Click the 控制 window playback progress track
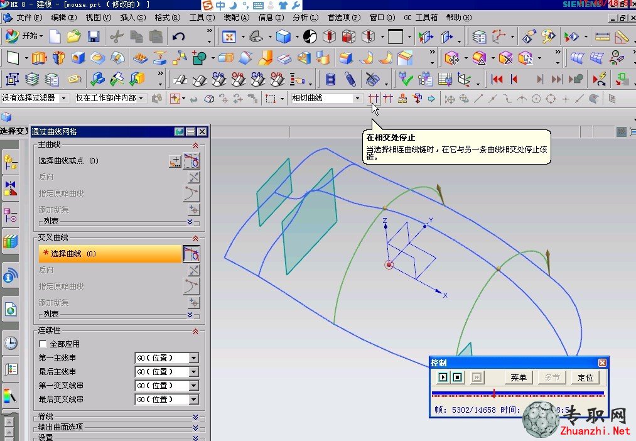636x441 pixels. coord(518,393)
